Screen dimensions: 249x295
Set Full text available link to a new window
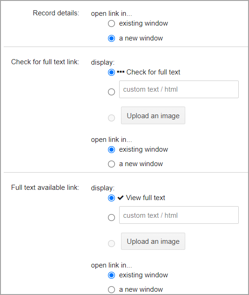111,289
